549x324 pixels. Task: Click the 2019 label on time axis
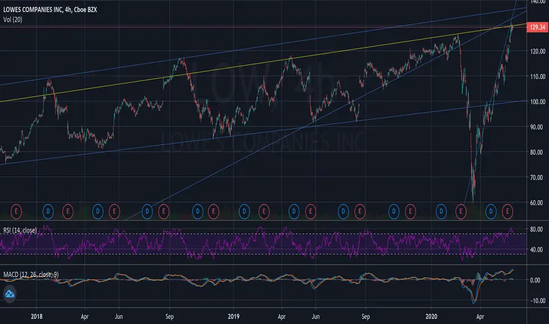[233, 316]
